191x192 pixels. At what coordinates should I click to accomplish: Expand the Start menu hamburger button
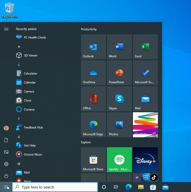[6, 29]
